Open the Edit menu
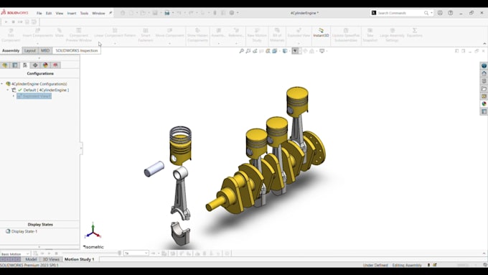The height and width of the screenshot is (275, 488). (49, 13)
